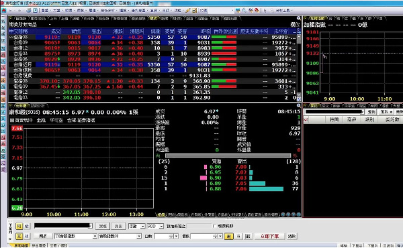Screen dimensions: 403x248
Task: Click the printer icon in top toolbar
Action: pyautogui.click(x=29, y=11)
